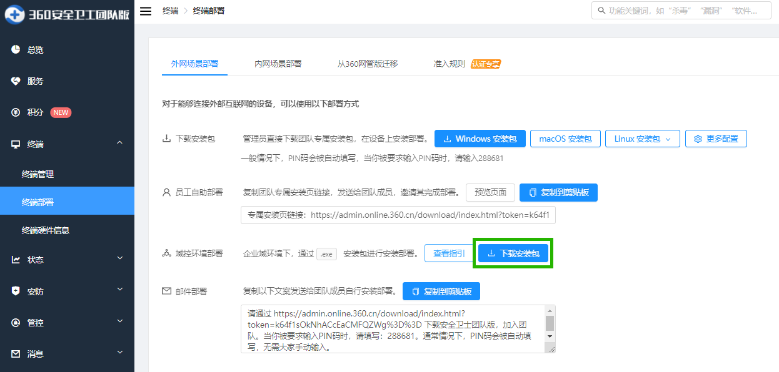This screenshot has height=372, width=779.
Task: Click the feature search input field
Action: point(681,11)
